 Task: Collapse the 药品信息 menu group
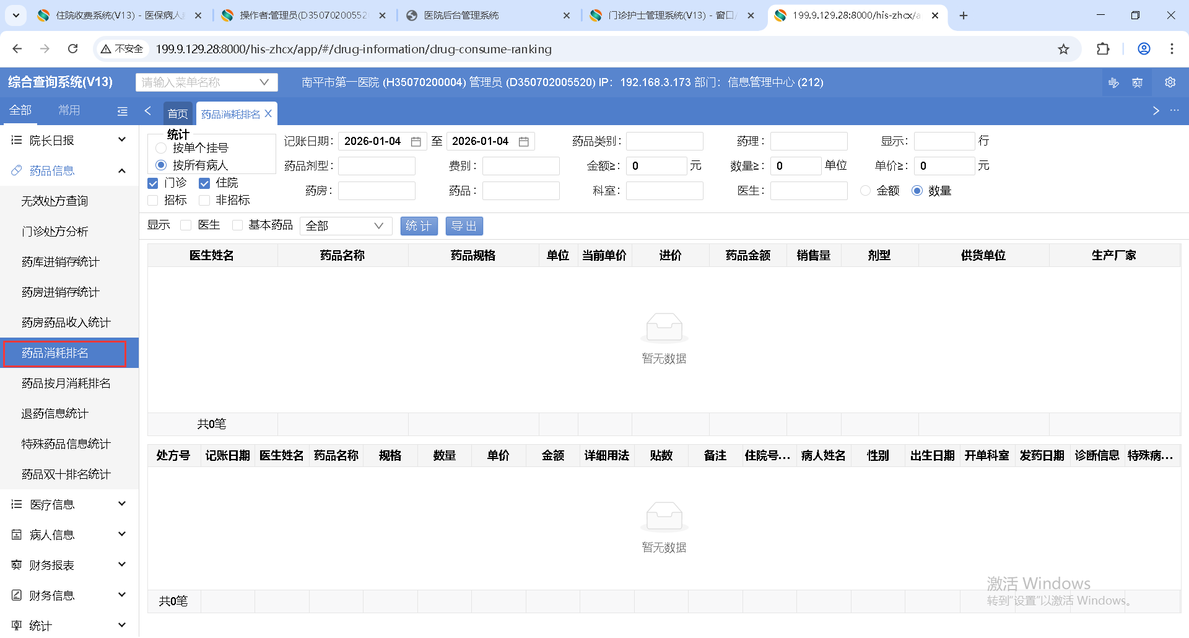coord(69,171)
